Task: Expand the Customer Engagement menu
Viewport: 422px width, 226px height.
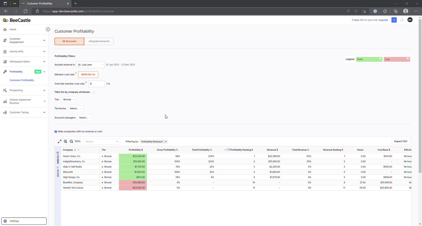Action: (24, 40)
